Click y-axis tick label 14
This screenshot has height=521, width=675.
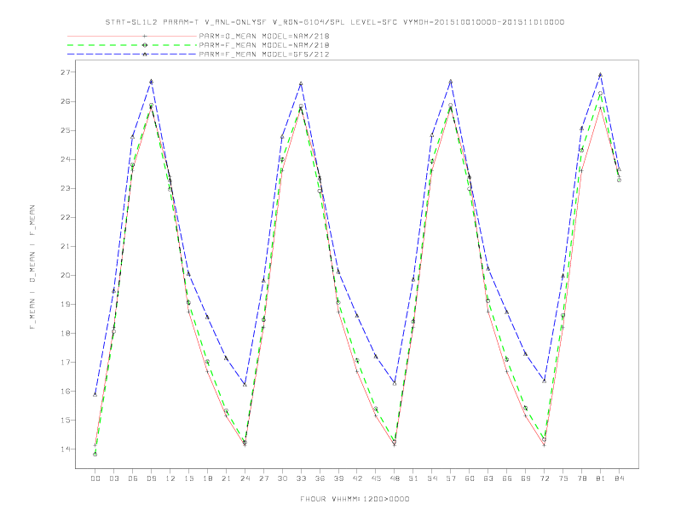click(x=65, y=449)
